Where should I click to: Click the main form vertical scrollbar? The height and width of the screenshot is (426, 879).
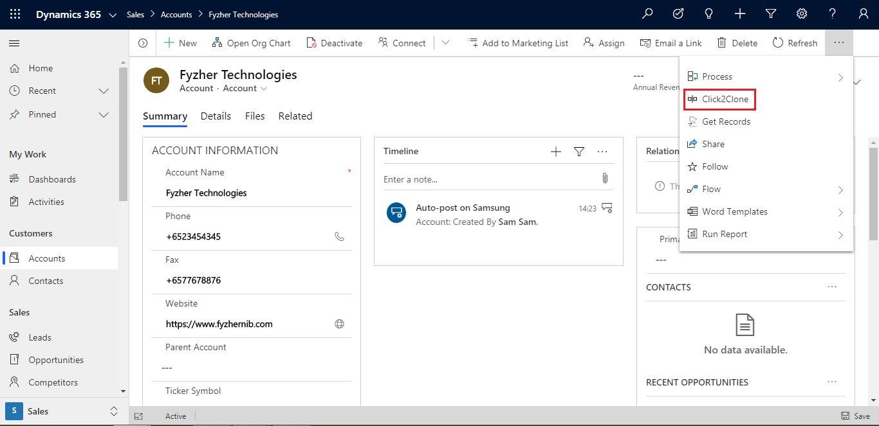point(874,193)
